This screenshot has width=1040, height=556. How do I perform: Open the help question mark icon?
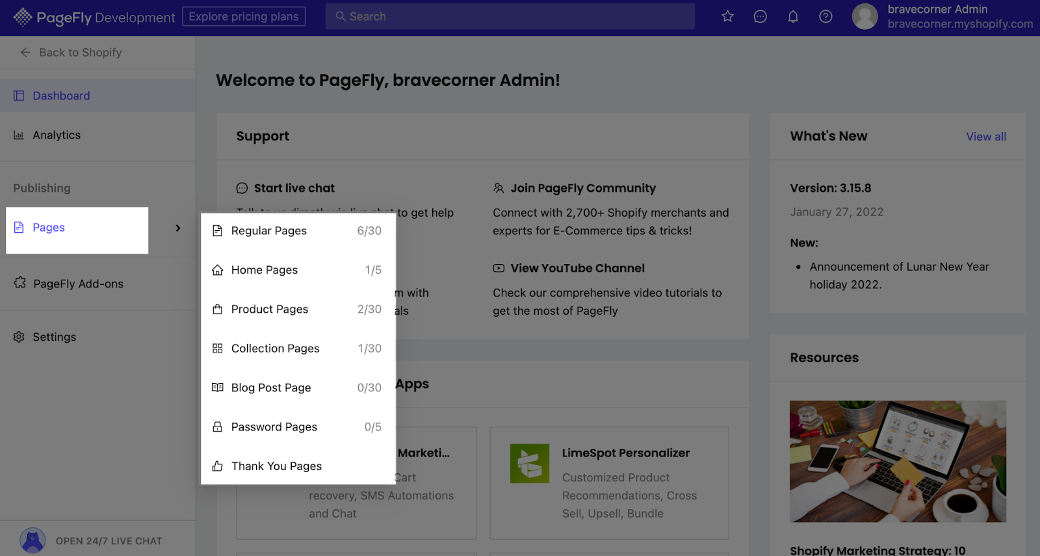point(825,16)
